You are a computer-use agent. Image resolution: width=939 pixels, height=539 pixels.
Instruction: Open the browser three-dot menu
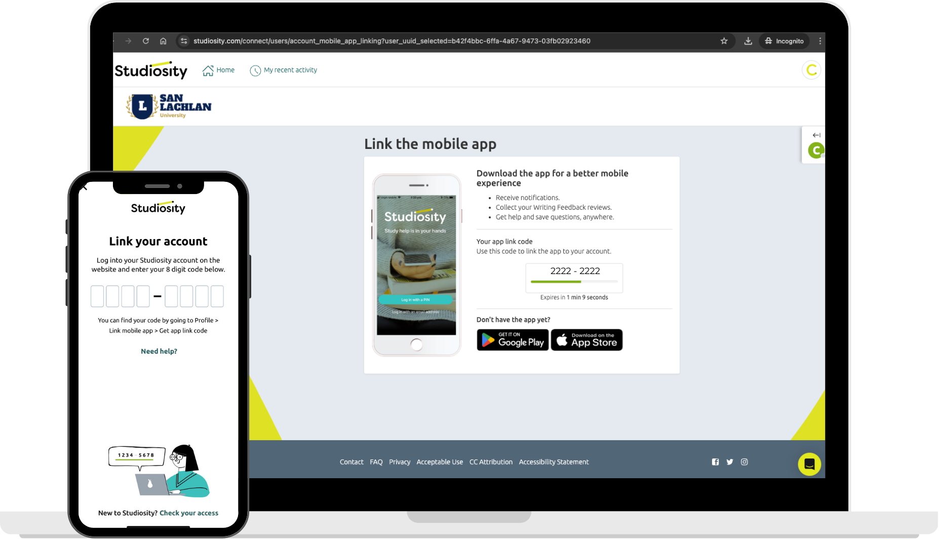click(x=820, y=41)
